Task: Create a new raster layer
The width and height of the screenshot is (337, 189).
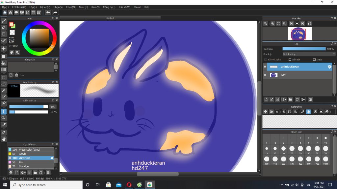Action: (266, 99)
